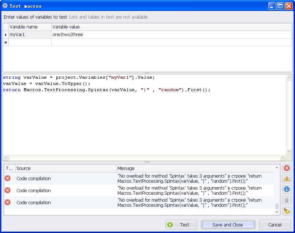Click the message log scrollbar thumb
This screenshot has width=295, height=233.
click(277, 206)
